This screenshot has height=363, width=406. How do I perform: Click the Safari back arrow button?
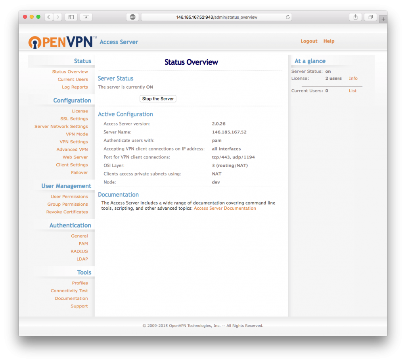click(x=49, y=17)
